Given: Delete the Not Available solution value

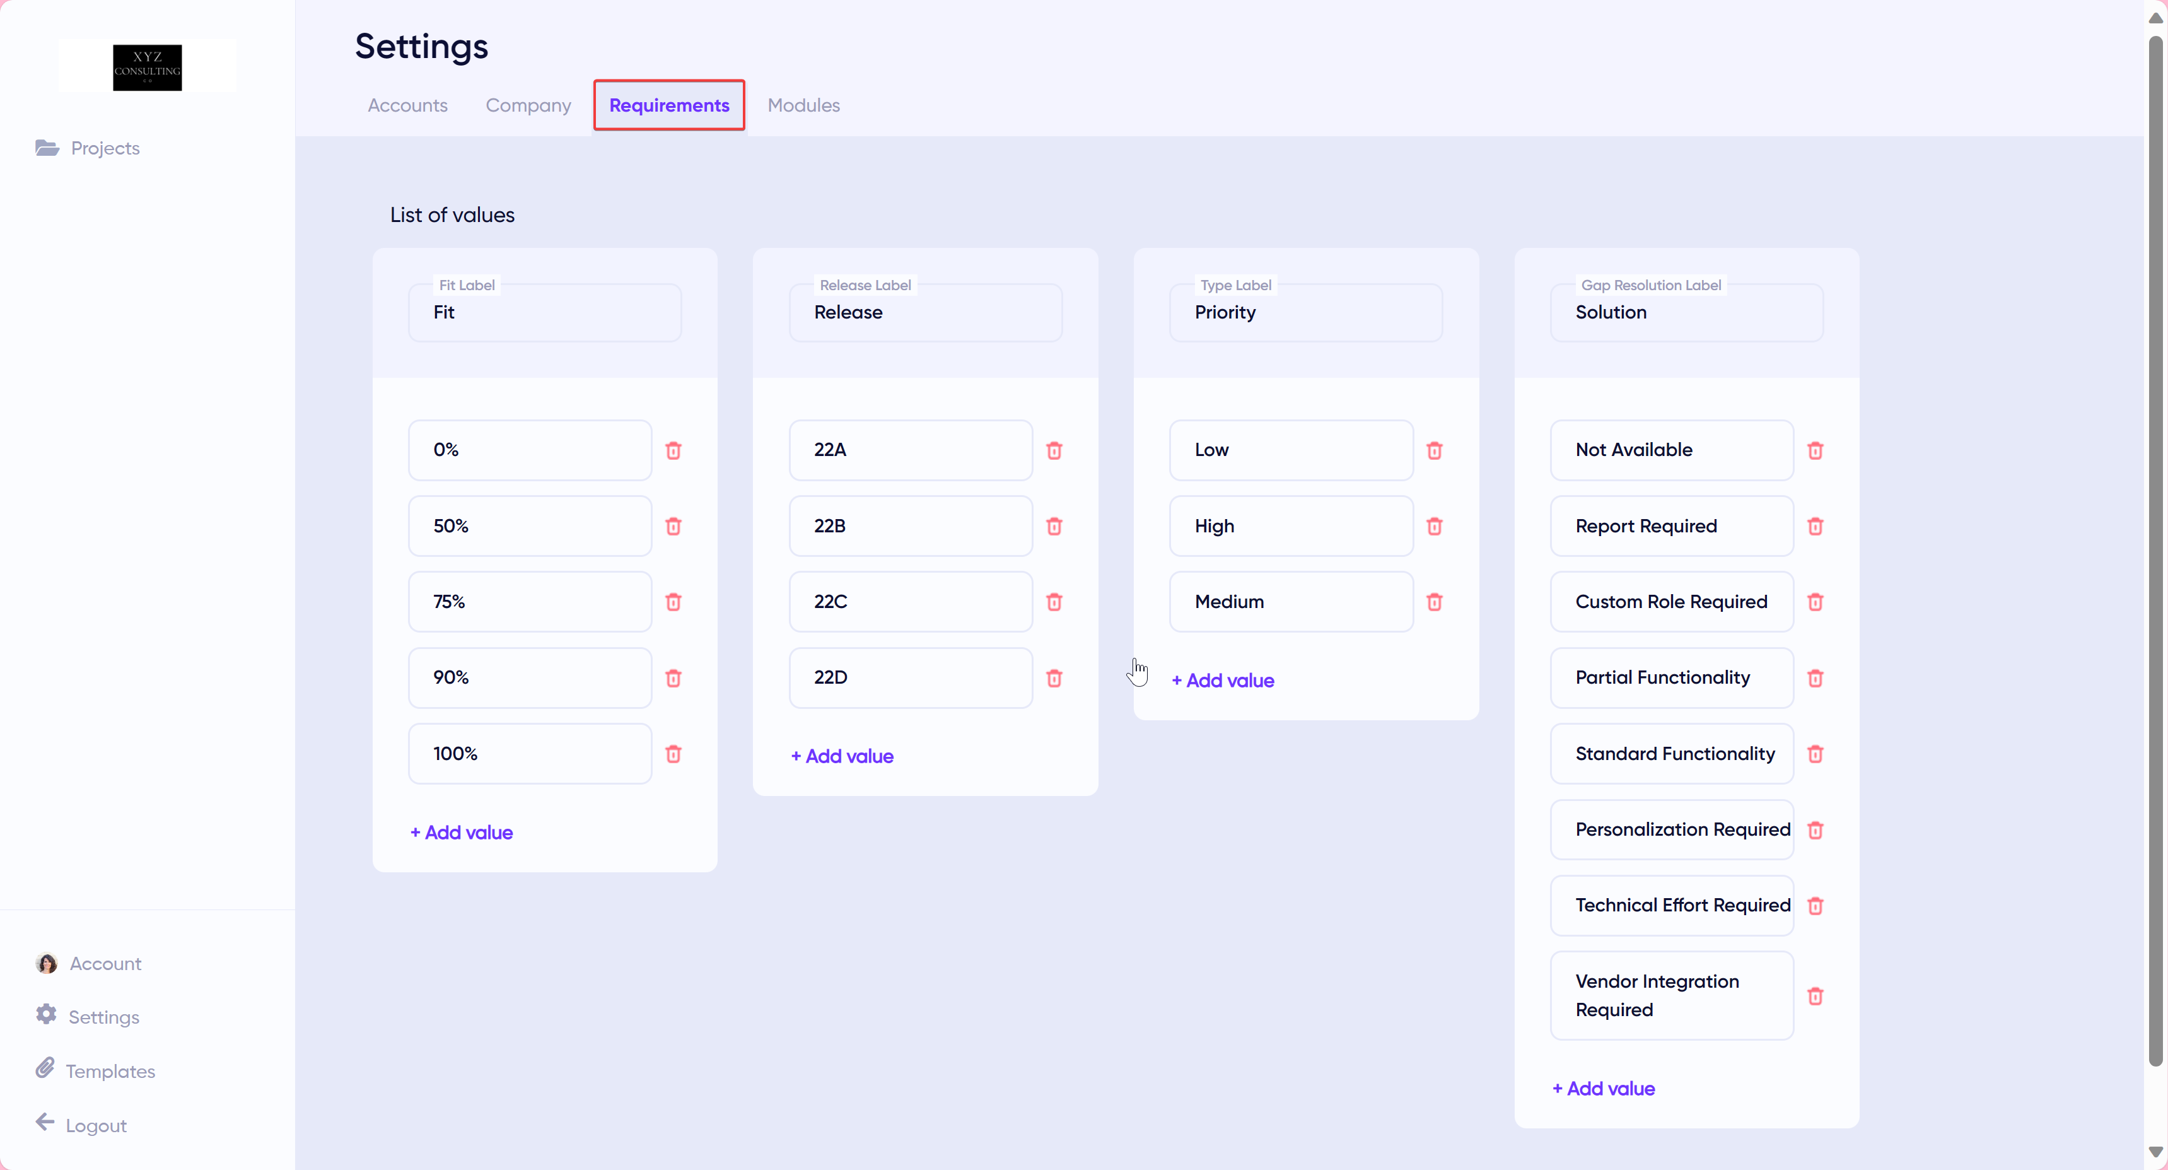Looking at the screenshot, I should click(x=1815, y=450).
